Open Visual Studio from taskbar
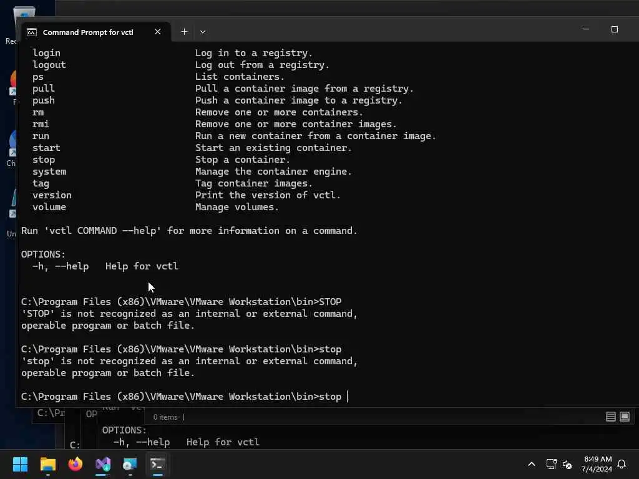The width and height of the screenshot is (639, 479). point(103,464)
